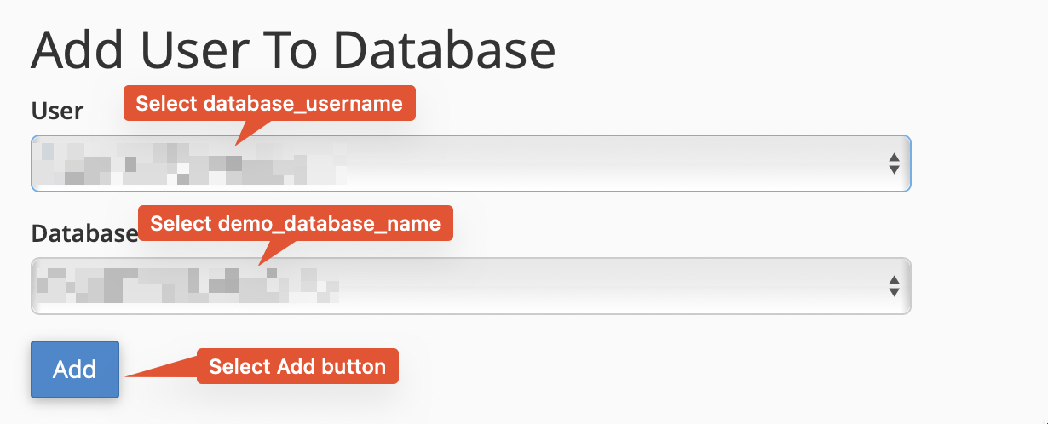Click the "Select Add button" callout
Screen dimensions: 1048x424
pos(297,367)
